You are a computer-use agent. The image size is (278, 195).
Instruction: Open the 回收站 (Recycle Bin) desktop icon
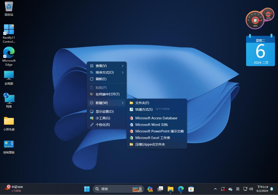(8, 8)
